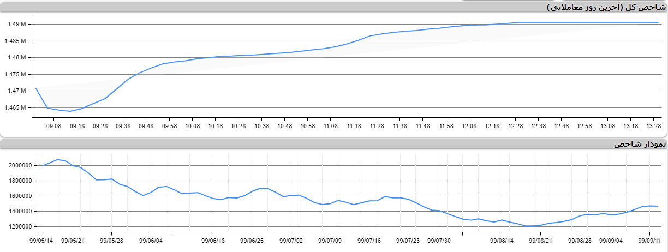Click the 1.49 M y-axis label

tap(17, 25)
